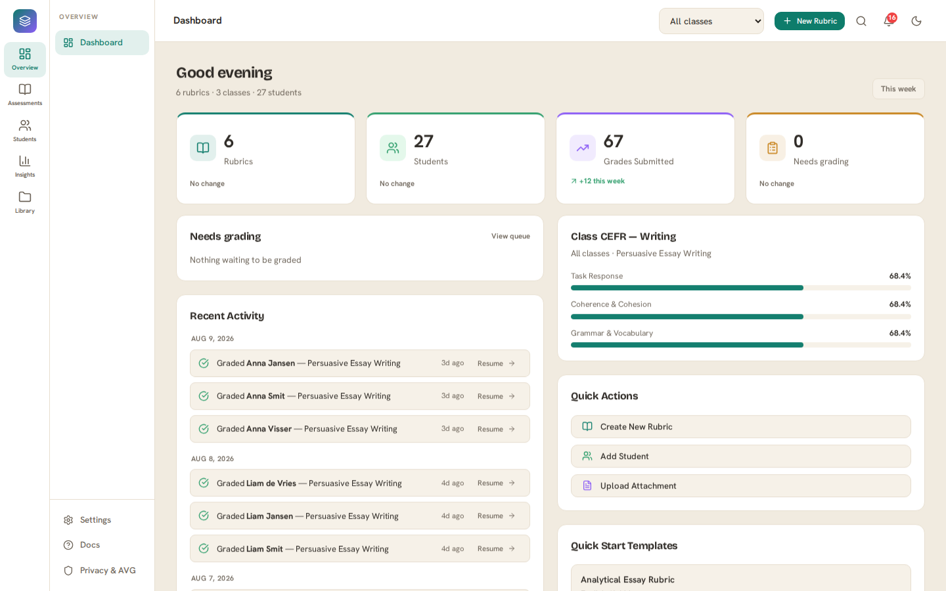Image resolution: width=946 pixels, height=591 pixels.
Task: Open Privacy & AVG page
Action: click(x=102, y=571)
